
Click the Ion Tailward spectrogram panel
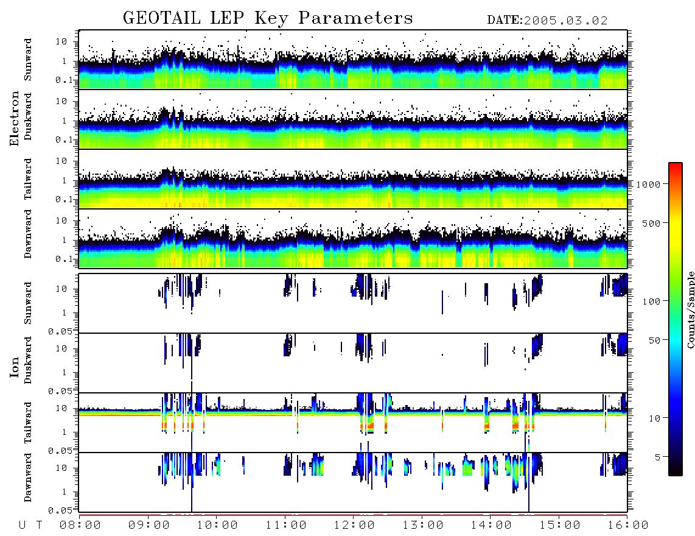(x=353, y=423)
